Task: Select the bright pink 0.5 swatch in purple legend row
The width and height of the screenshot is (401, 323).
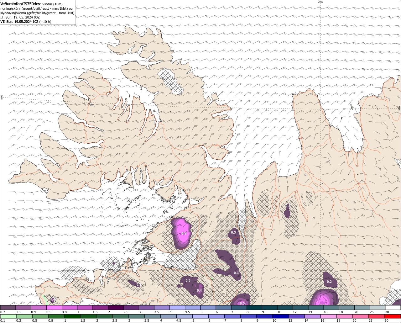Action: pyautogui.click(x=54, y=308)
